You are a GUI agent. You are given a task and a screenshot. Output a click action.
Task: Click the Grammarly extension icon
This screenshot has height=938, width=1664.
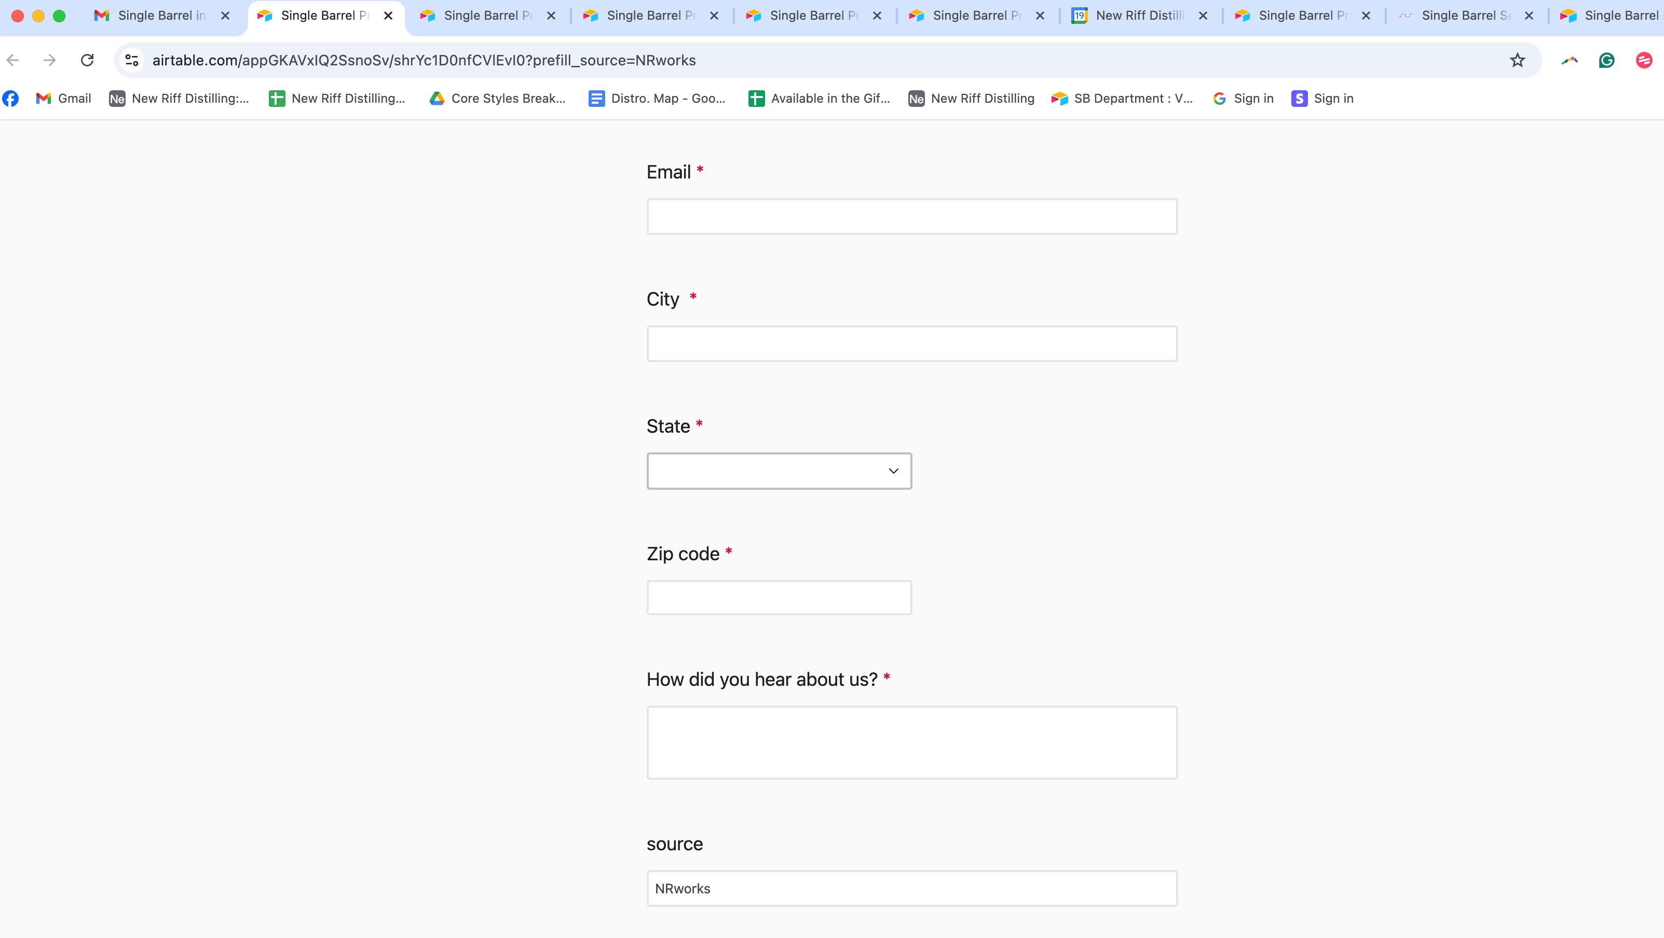(1606, 60)
